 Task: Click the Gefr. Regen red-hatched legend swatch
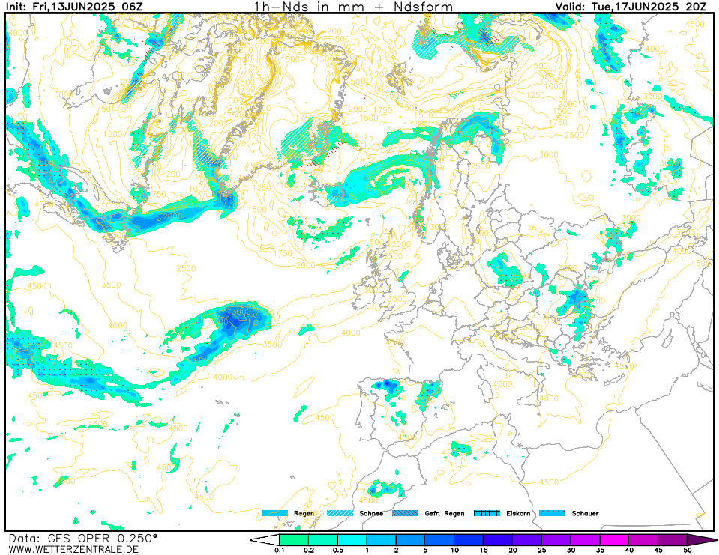point(406,513)
